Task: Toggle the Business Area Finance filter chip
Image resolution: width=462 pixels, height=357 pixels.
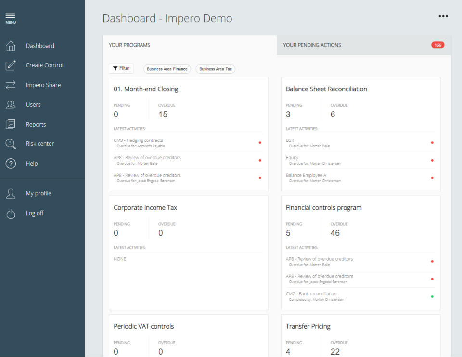Action: tap(167, 69)
